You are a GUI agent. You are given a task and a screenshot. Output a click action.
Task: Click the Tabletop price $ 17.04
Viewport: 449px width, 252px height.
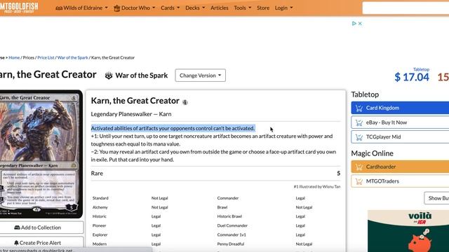coord(412,77)
